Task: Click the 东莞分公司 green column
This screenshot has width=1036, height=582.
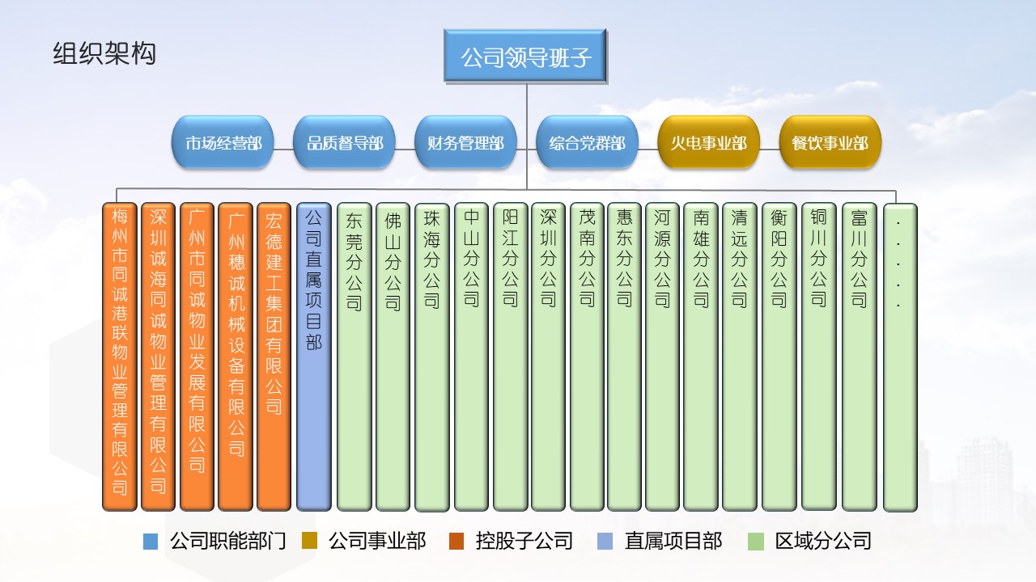Action: 354,356
